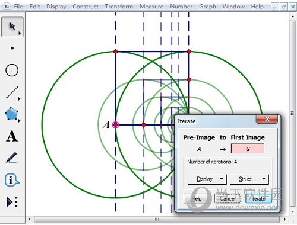Select the Compass circle tool
This screenshot has width=297, height=225.
[x=12, y=70]
